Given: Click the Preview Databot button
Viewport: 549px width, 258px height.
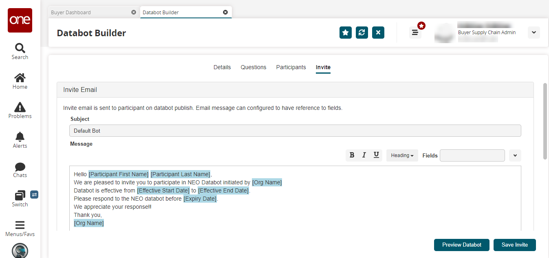Looking at the screenshot, I should tap(462, 245).
